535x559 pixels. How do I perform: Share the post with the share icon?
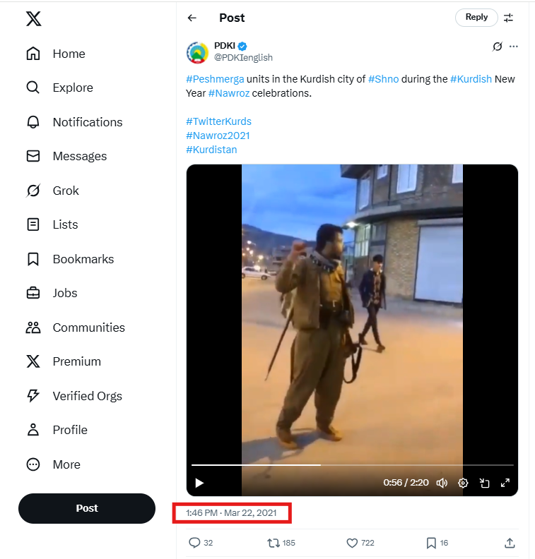(510, 543)
